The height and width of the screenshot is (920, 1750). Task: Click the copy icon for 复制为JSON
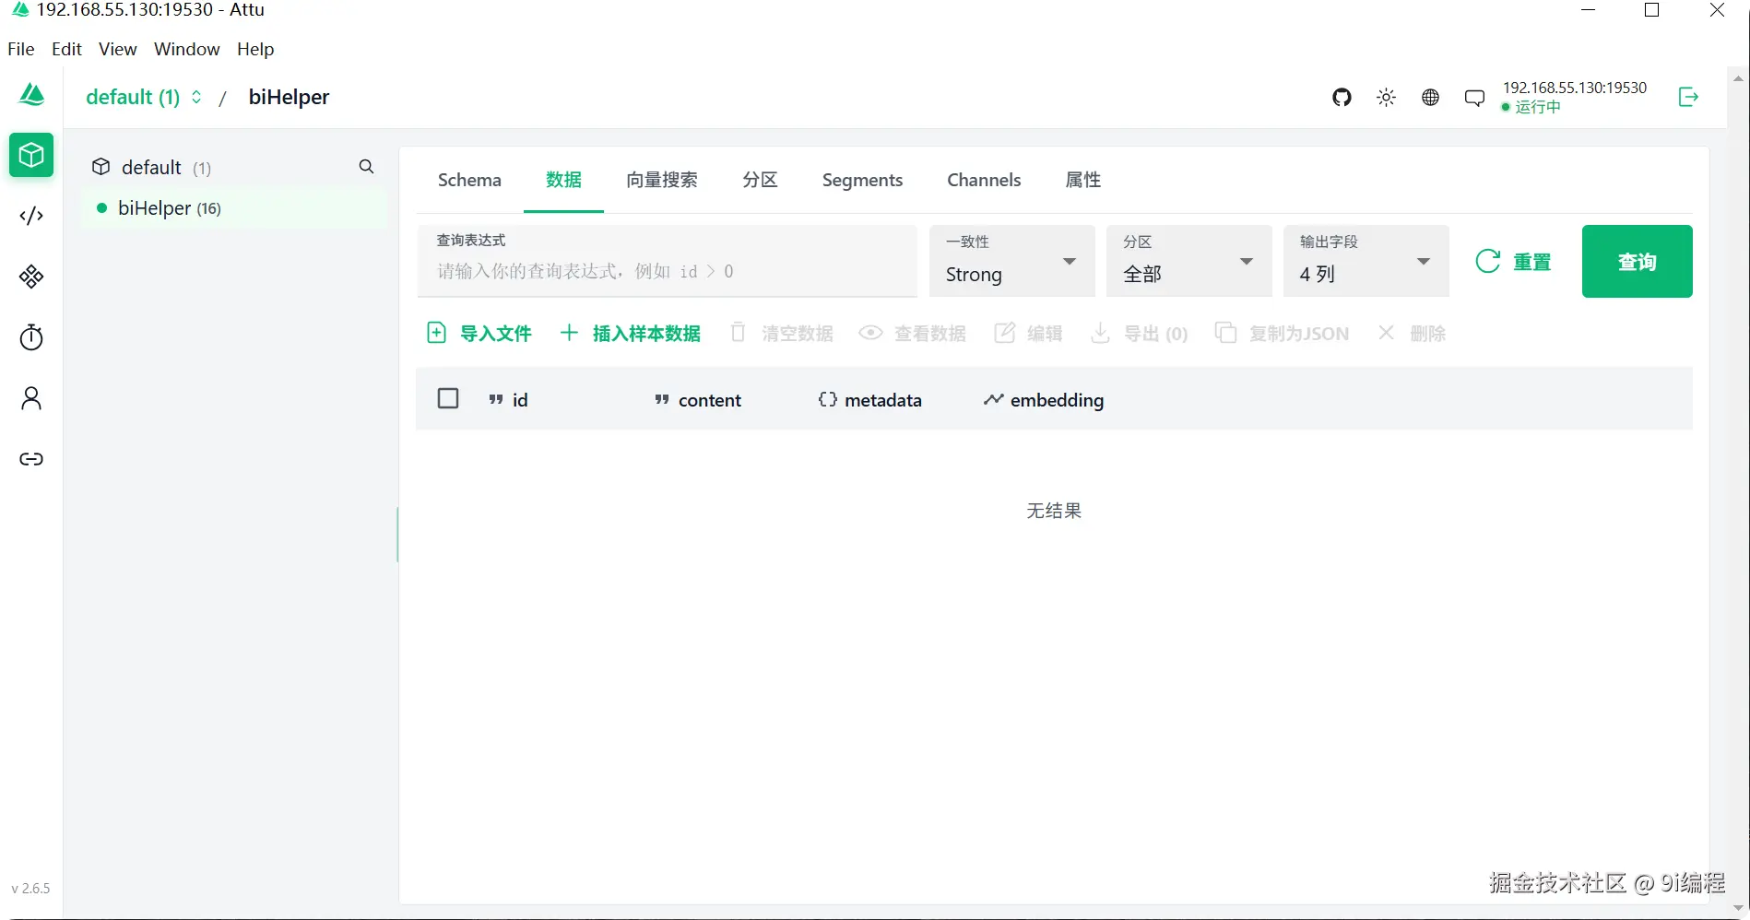pos(1225,333)
